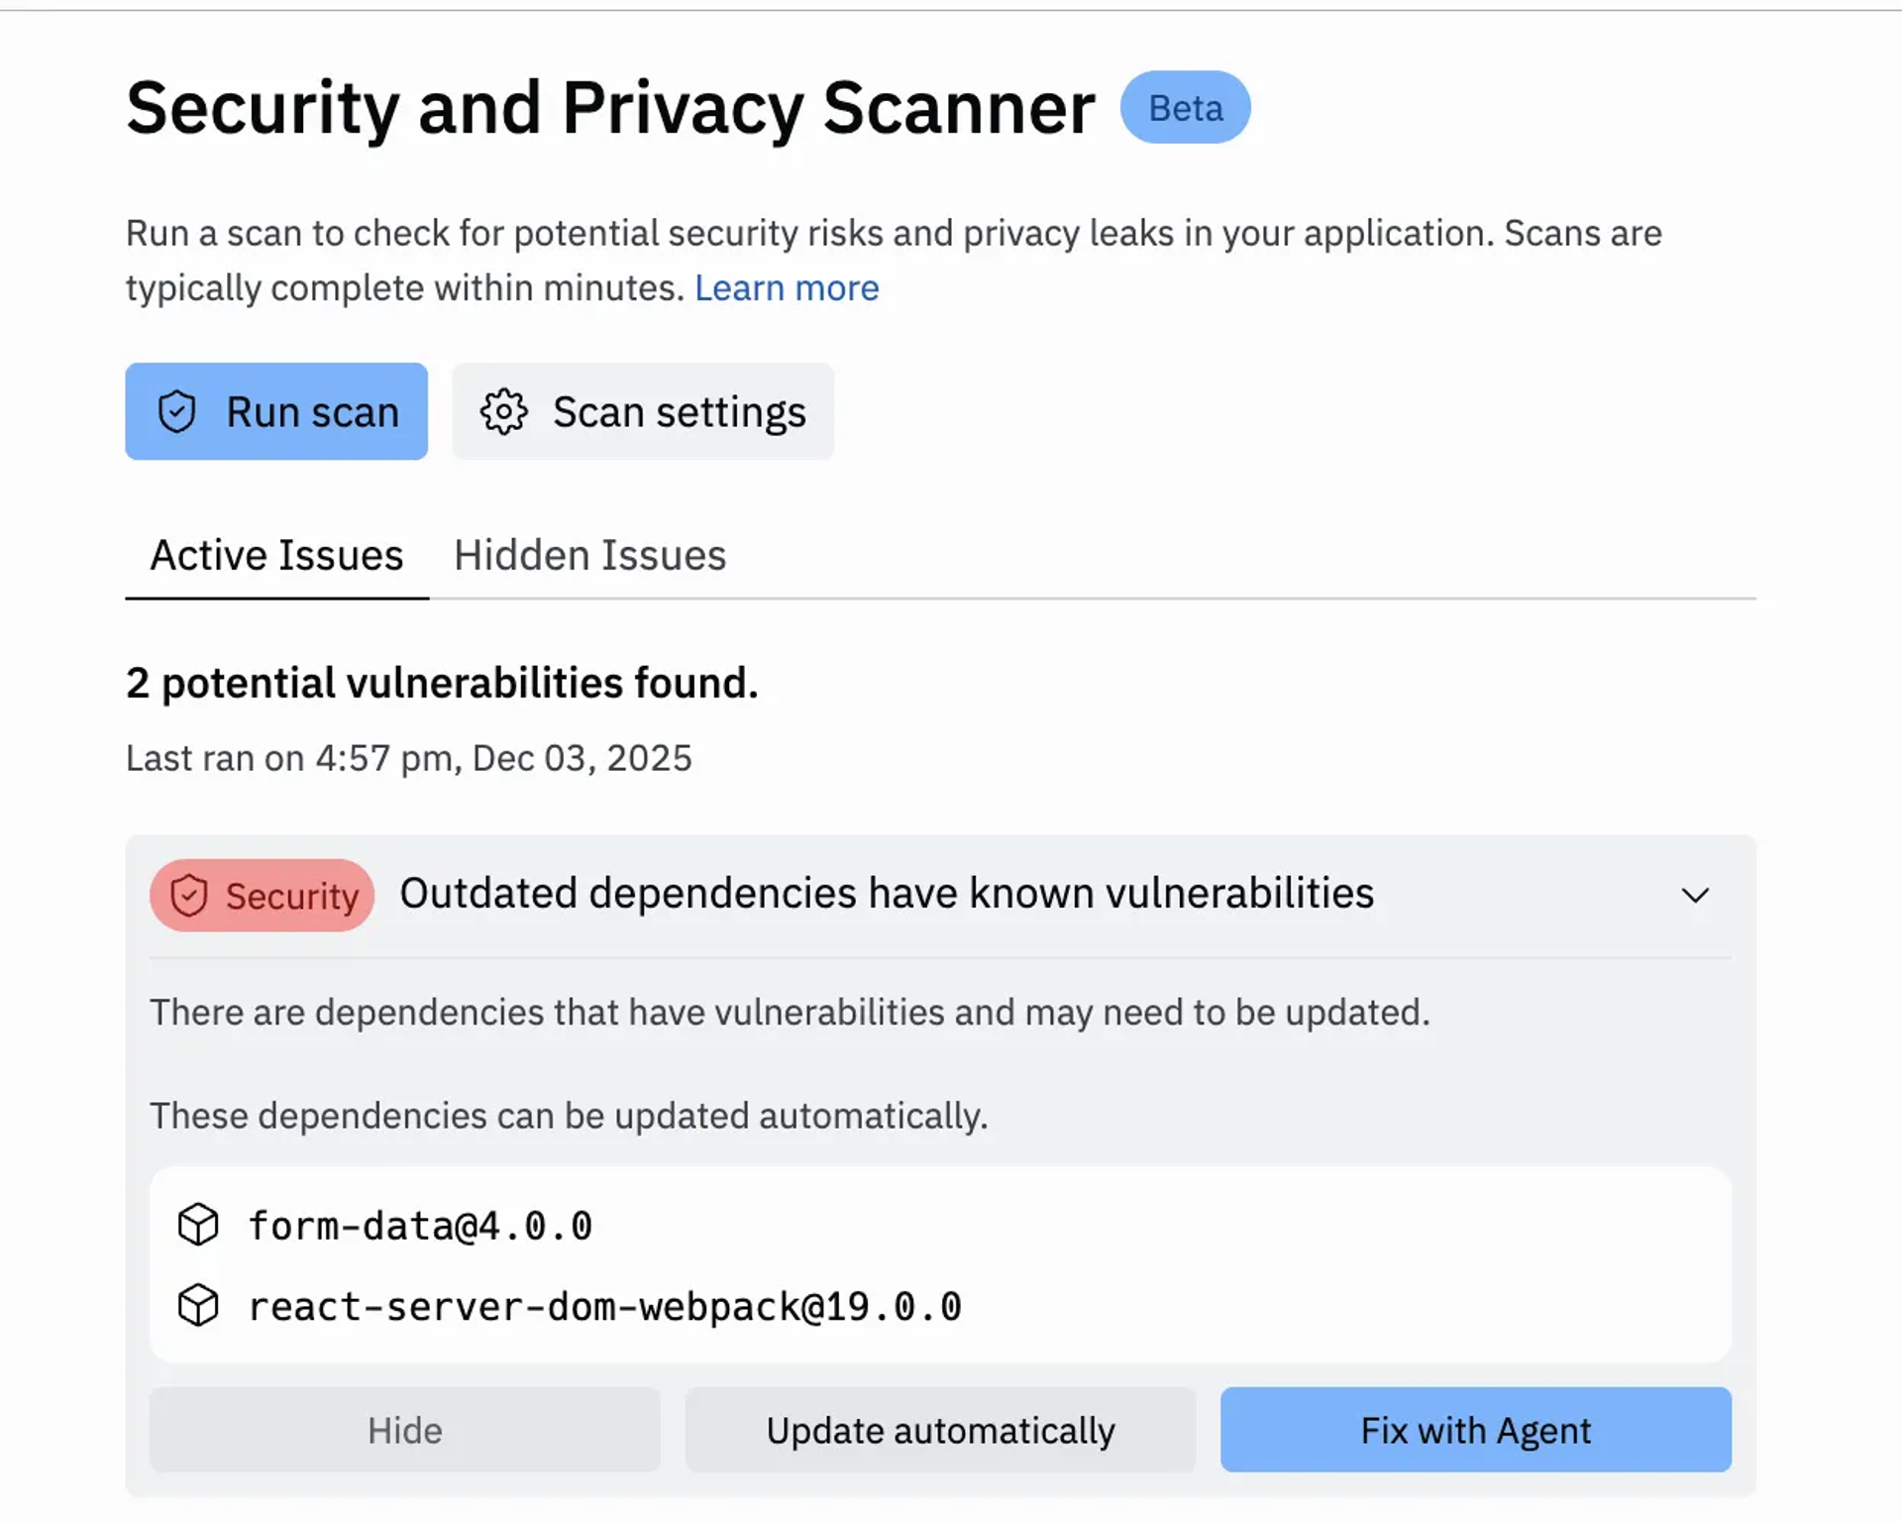Click the shield icon on the Run scan button

click(178, 411)
